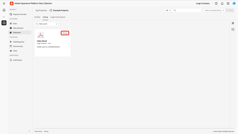Image resolution: width=238 pixels, height=134 pixels.
Task: Click the Audit Events list icon
Action: tap(11, 60)
